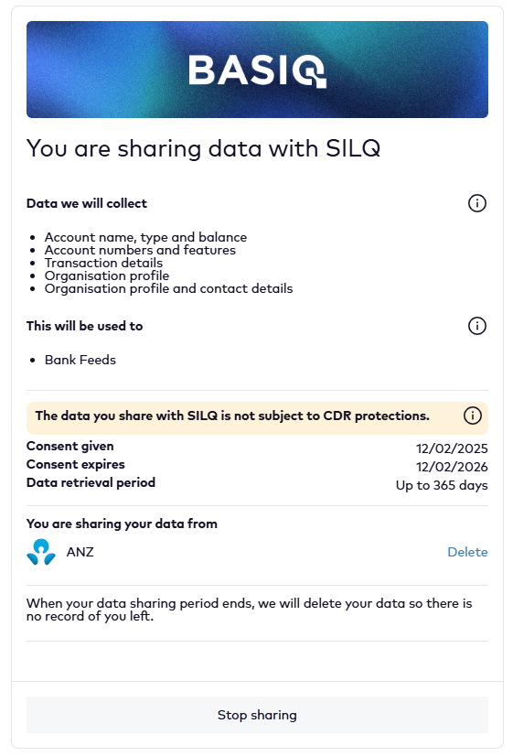
Task: Click the data deletion notice paragraph
Action: tap(249, 610)
